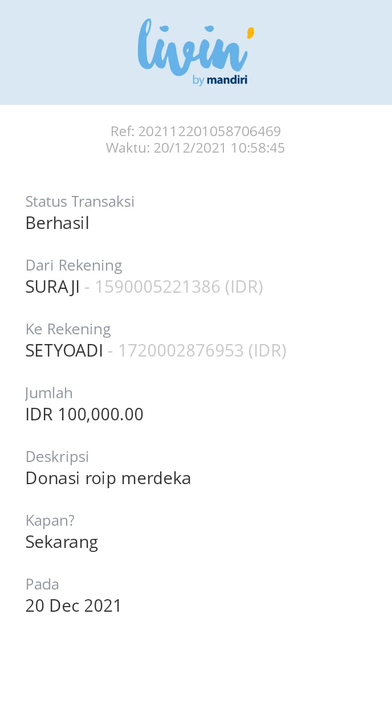Screen dimensions: 392x708
Task: Click the Dari Rekening label
Action: tap(73, 265)
